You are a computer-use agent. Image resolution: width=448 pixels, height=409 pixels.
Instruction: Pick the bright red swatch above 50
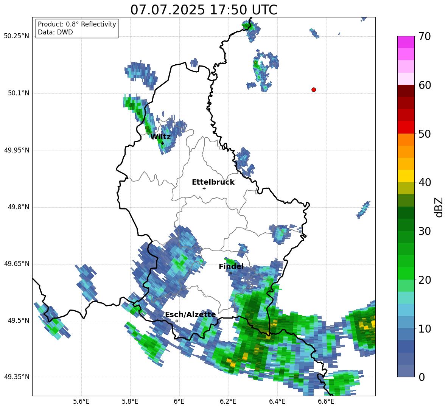tap(406, 128)
